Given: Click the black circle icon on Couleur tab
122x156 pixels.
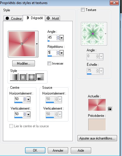Looking at the screenshot, I should coord(7,18).
